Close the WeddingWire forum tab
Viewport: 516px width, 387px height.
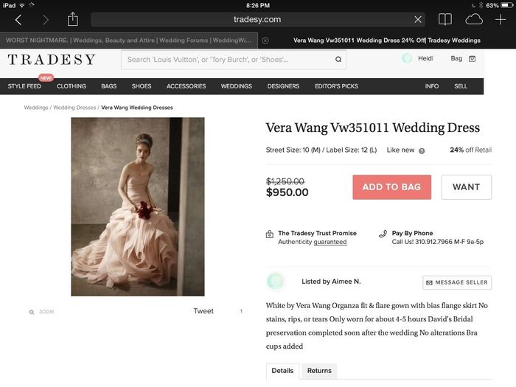click(x=265, y=41)
